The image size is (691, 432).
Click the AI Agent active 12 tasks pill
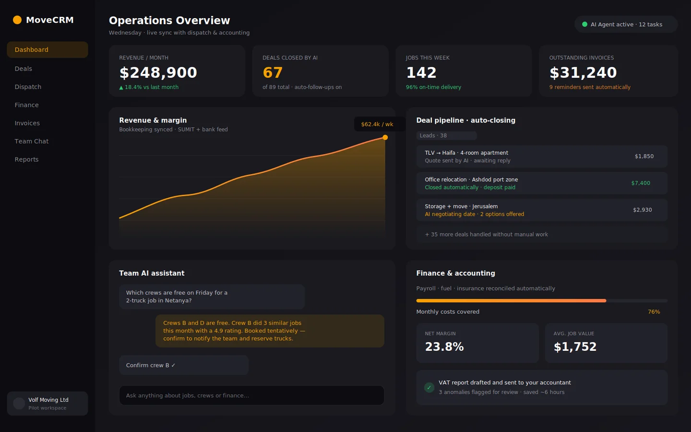coord(626,24)
